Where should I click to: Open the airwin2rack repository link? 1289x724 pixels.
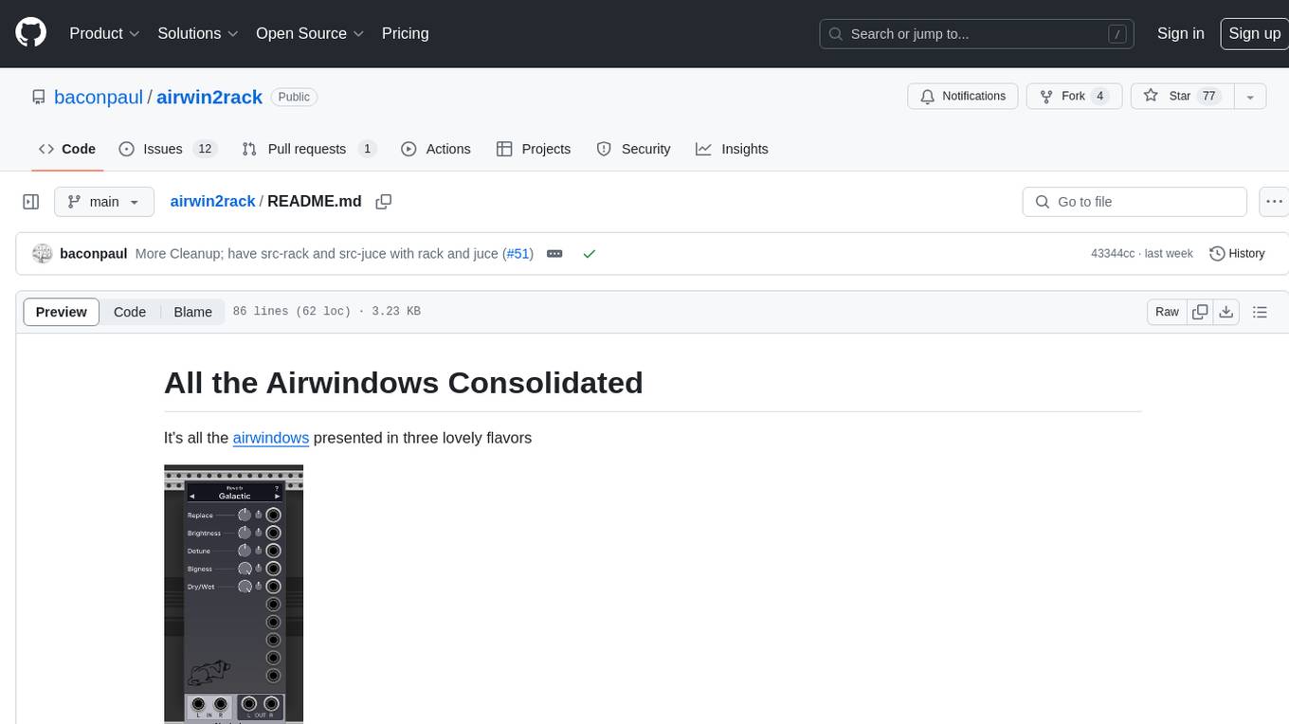tap(209, 97)
